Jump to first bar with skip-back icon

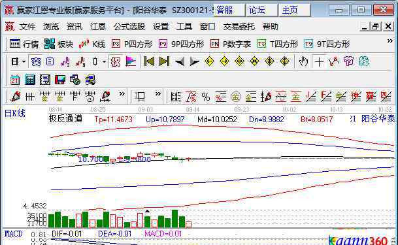pyautogui.click(x=149, y=61)
